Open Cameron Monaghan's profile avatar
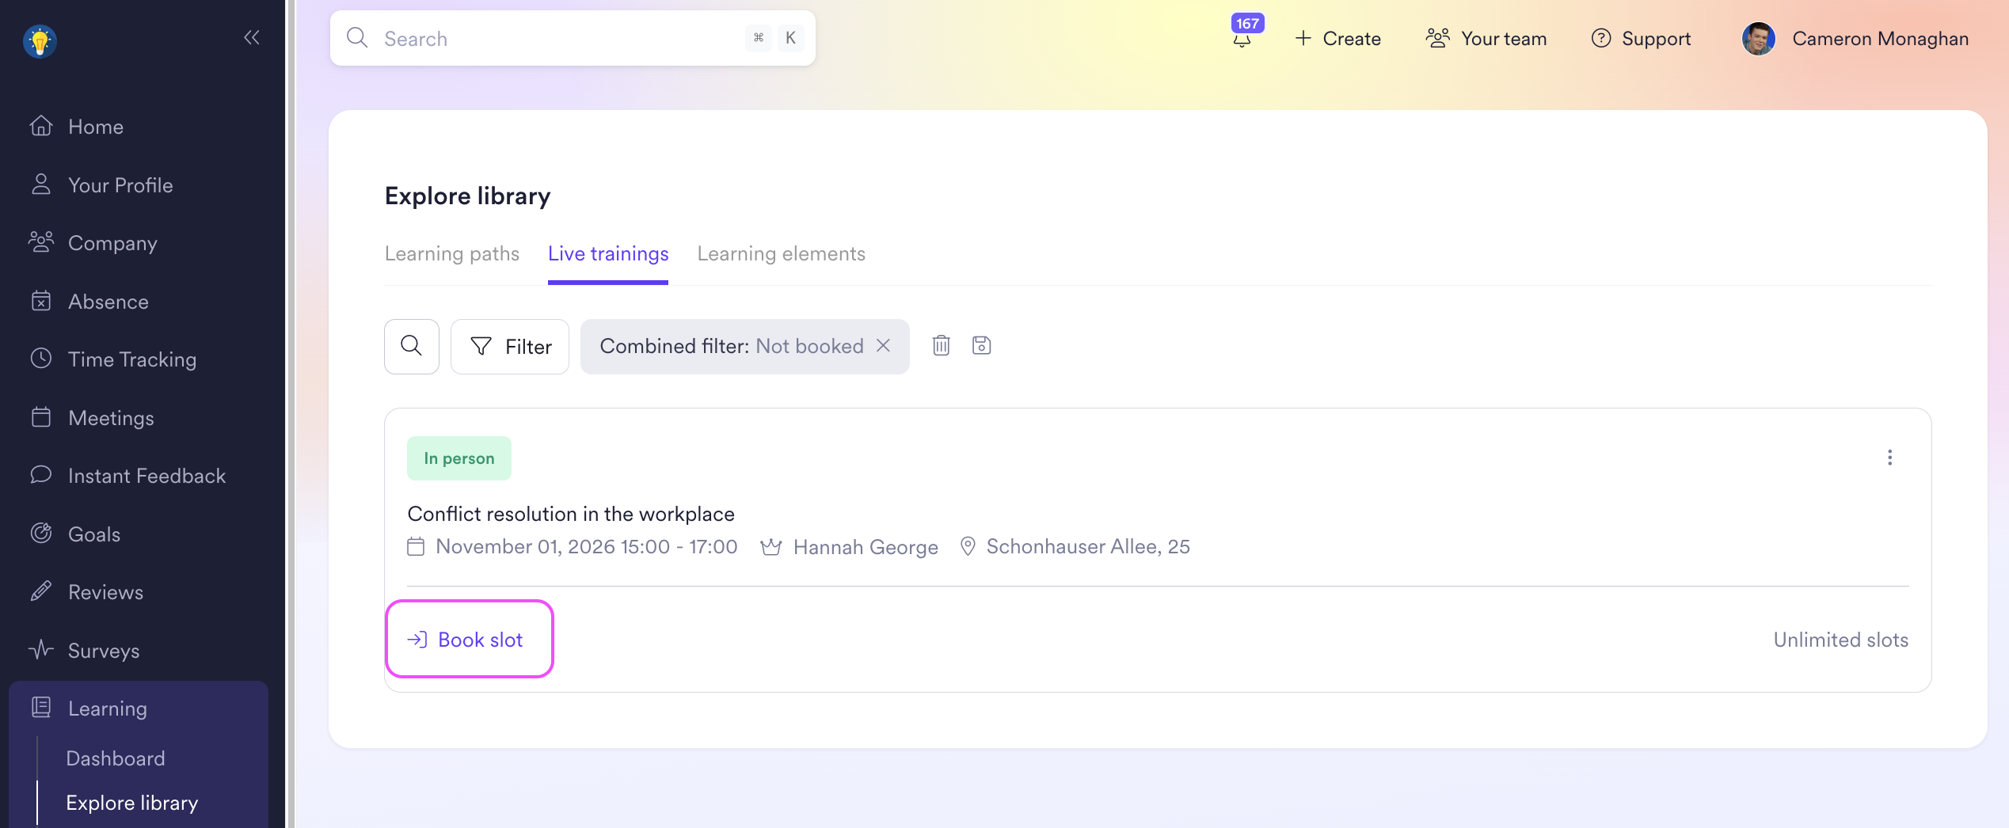The width and height of the screenshot is (2009, 828). [x=1758, y=39]
